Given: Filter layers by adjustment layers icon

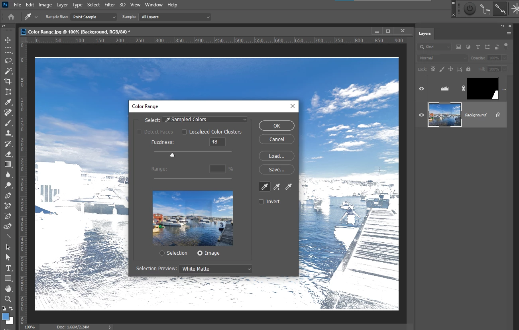Looking at the screenshot, I should pyautogui.click(x=468, y=47).
